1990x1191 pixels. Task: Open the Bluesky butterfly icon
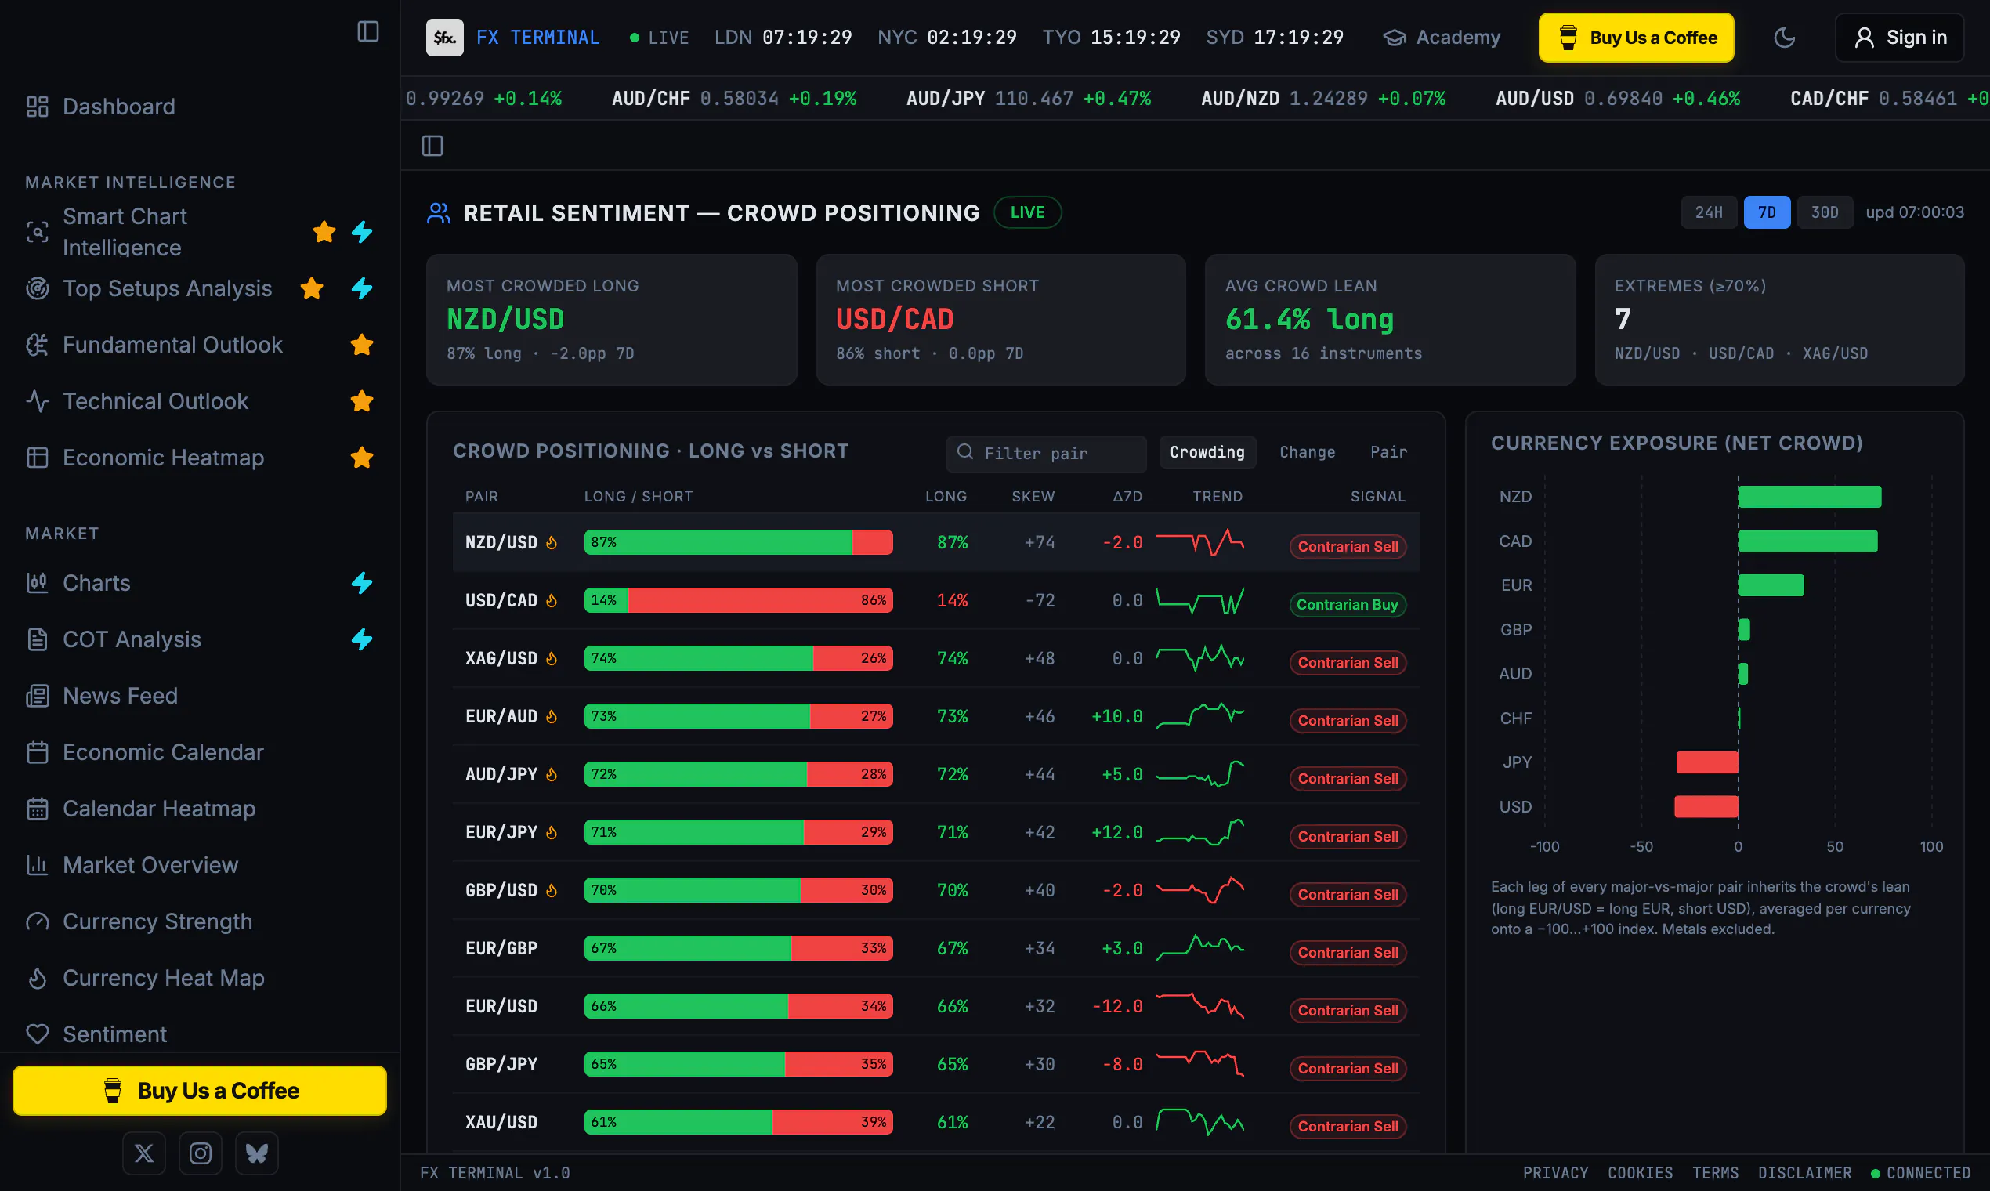[x=256, y=1153]
